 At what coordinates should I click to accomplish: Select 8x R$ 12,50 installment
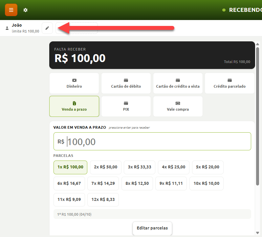[x=137, y=183]
